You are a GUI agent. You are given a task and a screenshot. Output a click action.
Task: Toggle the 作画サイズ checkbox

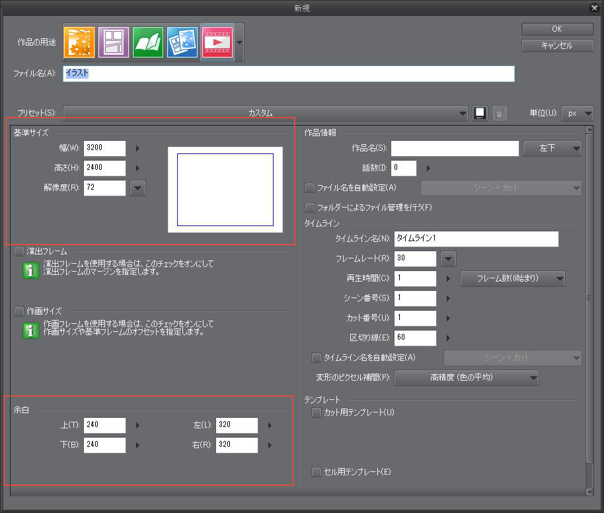tap(19, 311)
